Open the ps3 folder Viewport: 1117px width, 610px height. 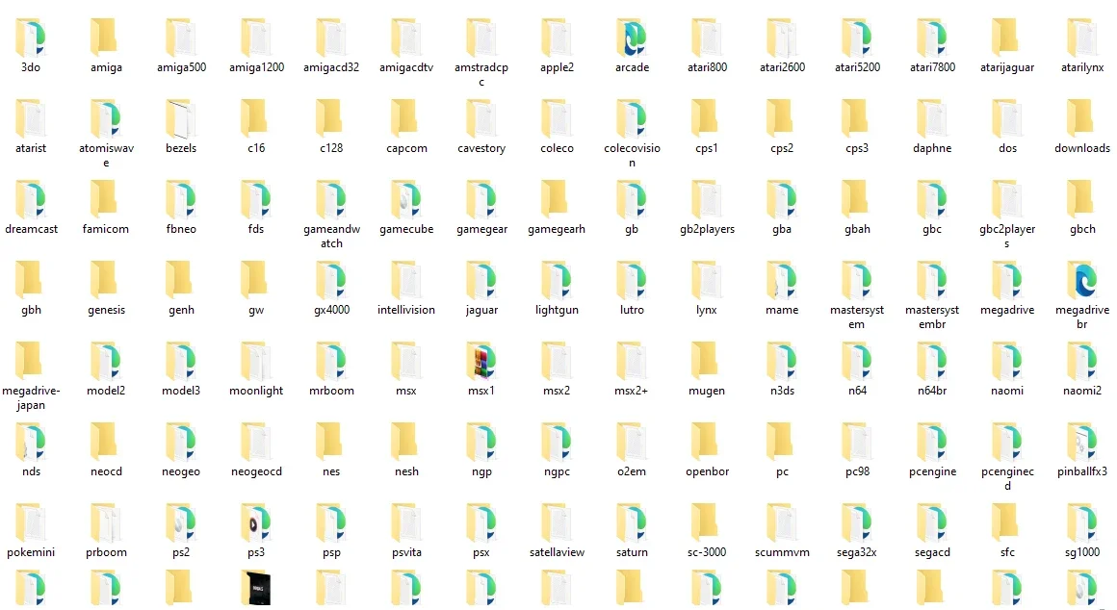coord(256,522)
